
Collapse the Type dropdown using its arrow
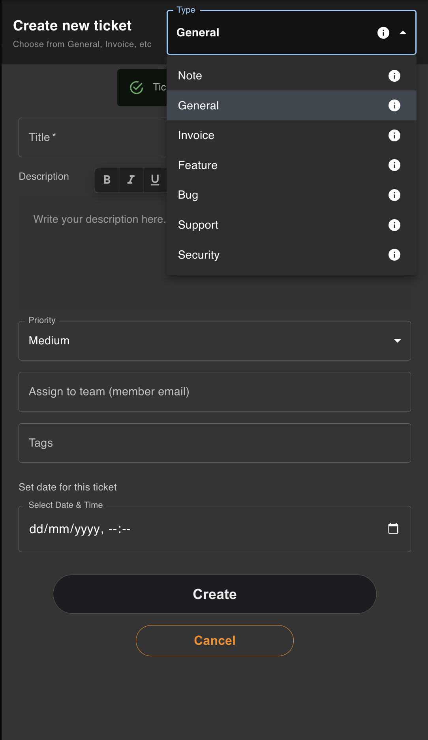click(x=403, y=33)
